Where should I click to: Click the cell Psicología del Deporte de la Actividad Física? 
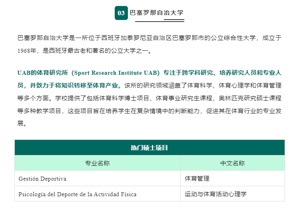coord(98,194)
